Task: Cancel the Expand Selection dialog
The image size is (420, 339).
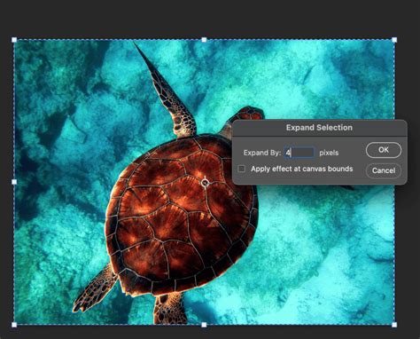Action: (x=384, y=170)
